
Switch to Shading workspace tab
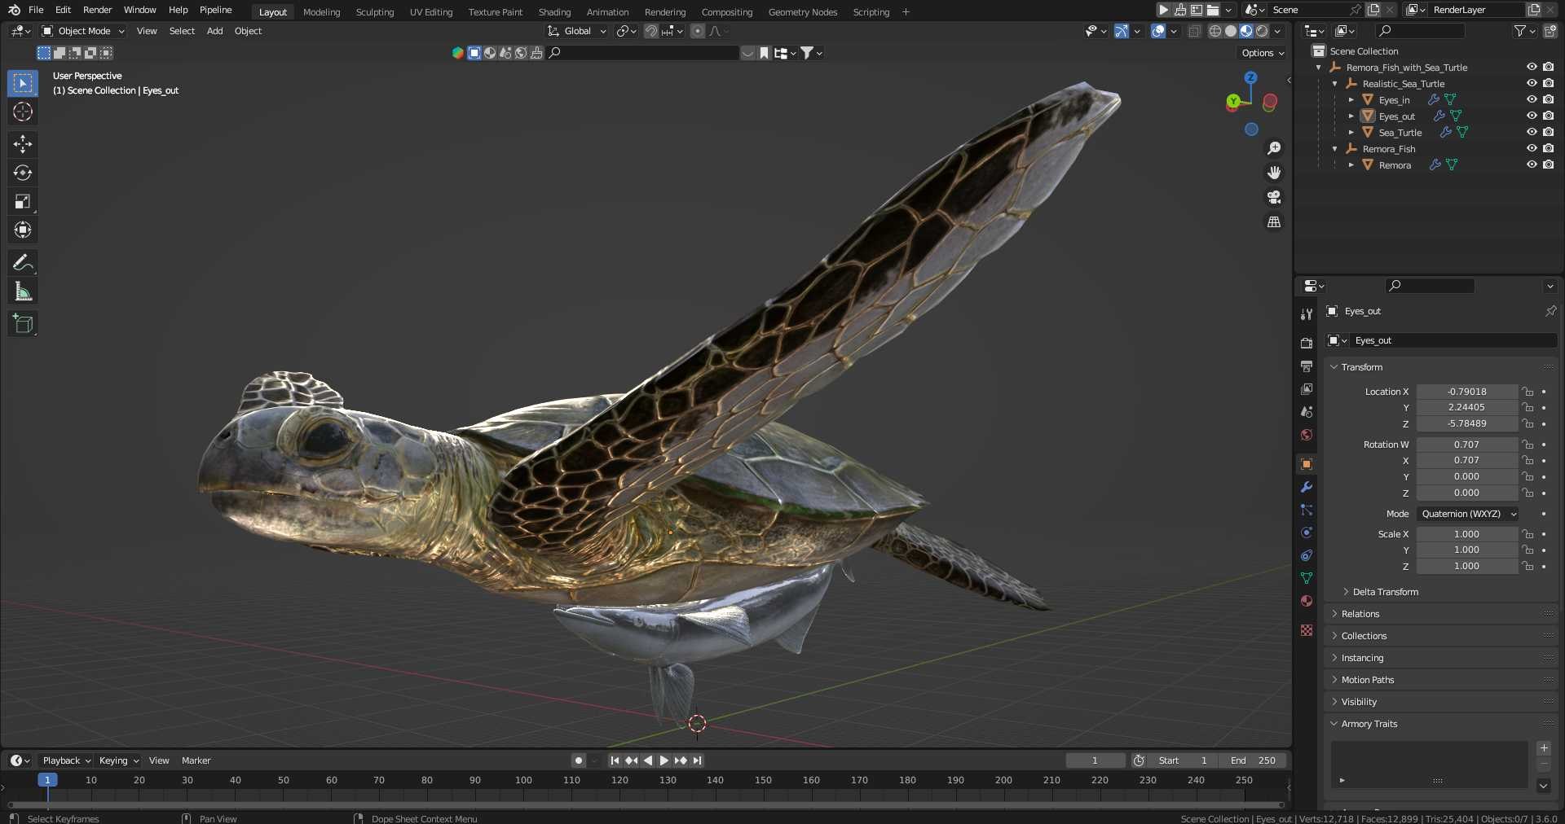click(554, 12)
